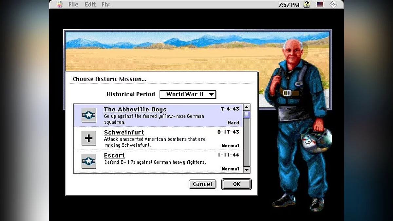Select the Escort mission title

114,155
